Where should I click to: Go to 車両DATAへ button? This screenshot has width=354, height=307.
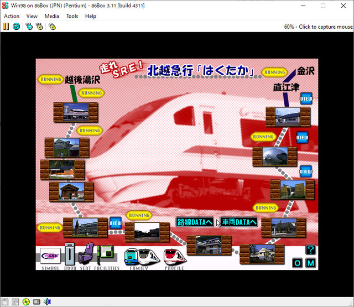pyautogui.click(x=239, y=222)
